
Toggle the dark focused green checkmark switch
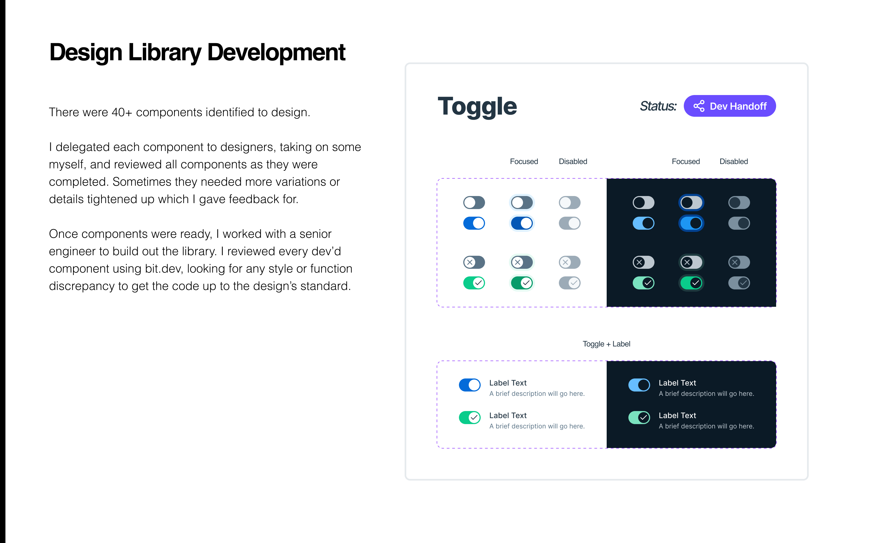point(691,283)
